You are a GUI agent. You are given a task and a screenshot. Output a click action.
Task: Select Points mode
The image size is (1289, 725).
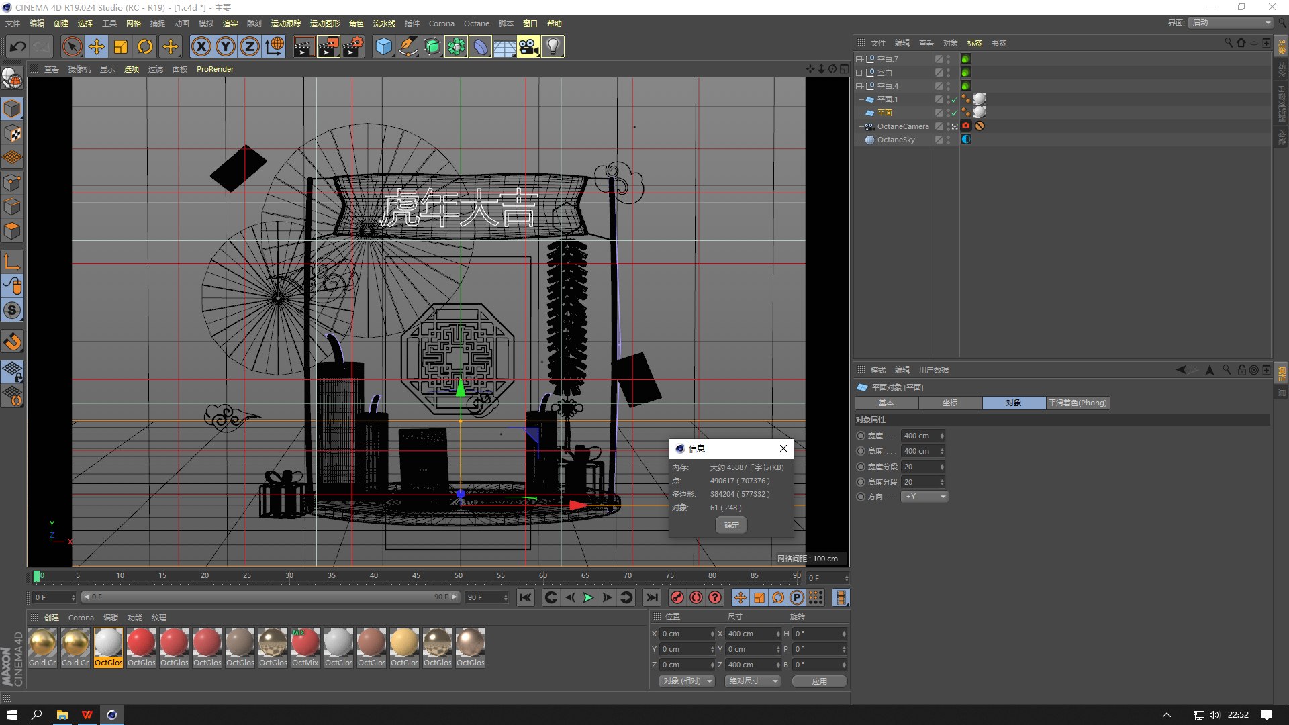click(x=12, y=183)
